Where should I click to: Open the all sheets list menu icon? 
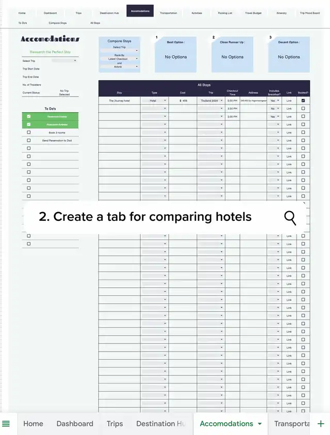click(6, 424)
